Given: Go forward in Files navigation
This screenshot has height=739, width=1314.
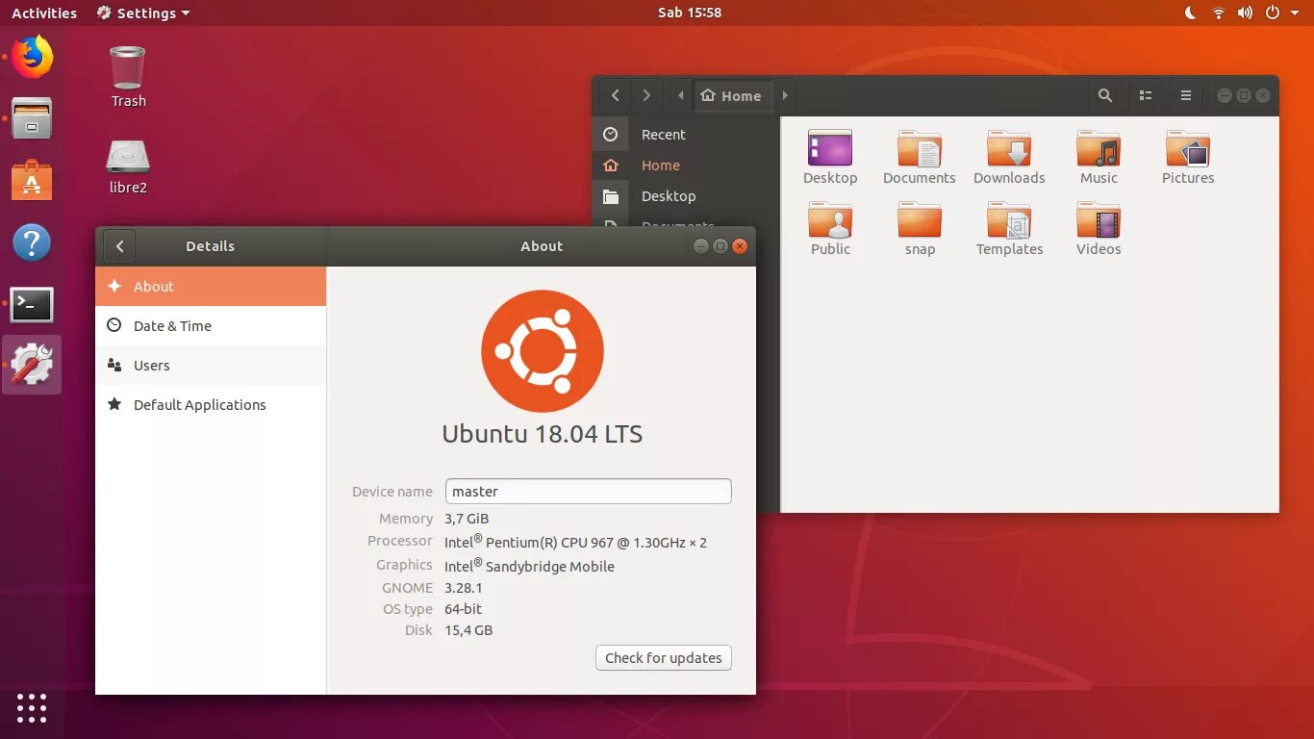Looking at the screenshot, I should pyautogui.click(x=646, y=95).
